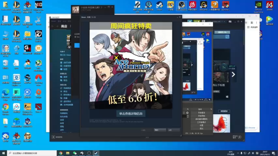Open the 网易云音乐 desktop icon
Viewport: 278px width, 156px height.
[x=193, y=6]
